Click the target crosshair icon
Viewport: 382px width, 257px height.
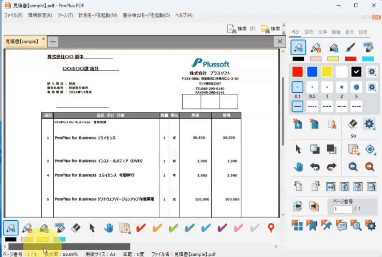tap(370, 149)
